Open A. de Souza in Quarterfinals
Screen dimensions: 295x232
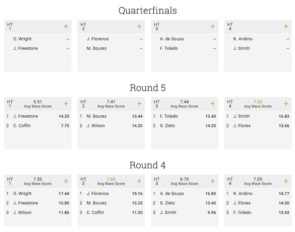click(x=171, y=39)
